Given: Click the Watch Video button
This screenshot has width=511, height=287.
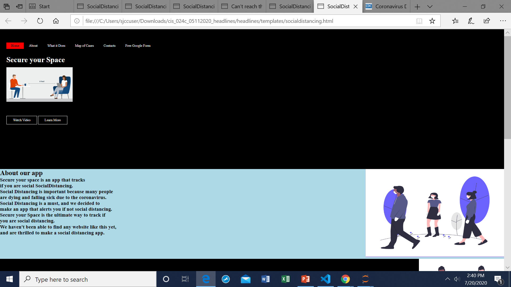Looking at the screenshot, I should point(22,120).
